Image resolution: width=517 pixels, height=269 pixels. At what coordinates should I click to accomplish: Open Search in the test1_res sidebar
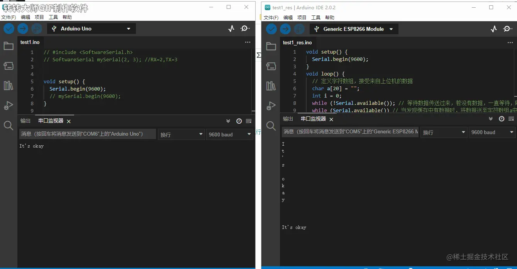271,126
